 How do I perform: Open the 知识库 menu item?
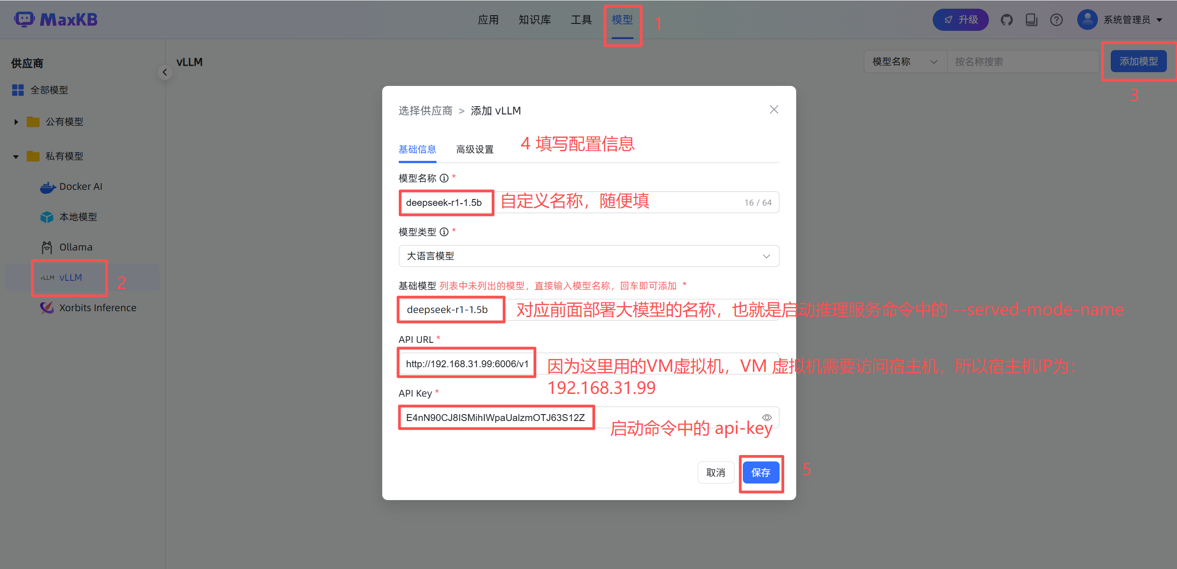pyautogui.click(x=534, y=20)
